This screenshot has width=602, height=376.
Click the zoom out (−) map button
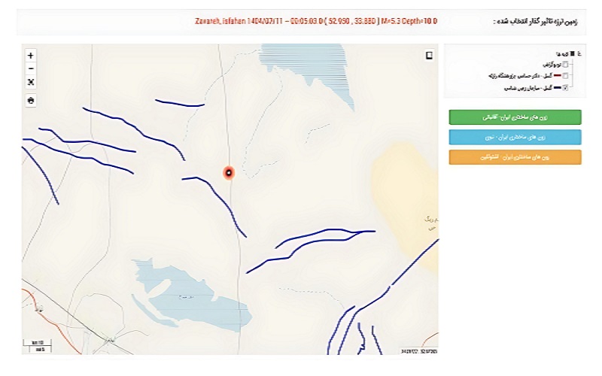click(30, 68)
